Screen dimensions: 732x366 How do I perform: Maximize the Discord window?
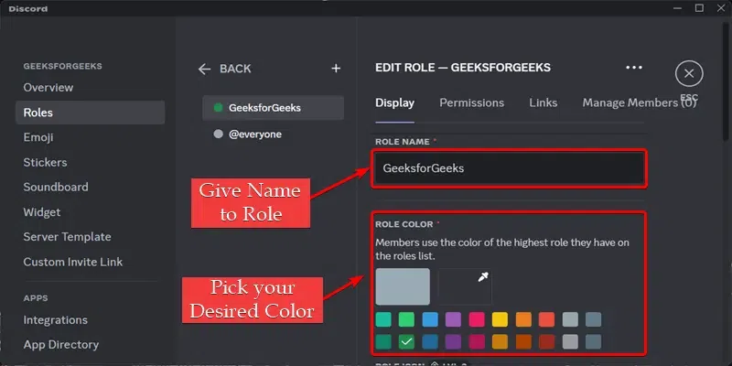pyautogui.click(x=699, y=8)
